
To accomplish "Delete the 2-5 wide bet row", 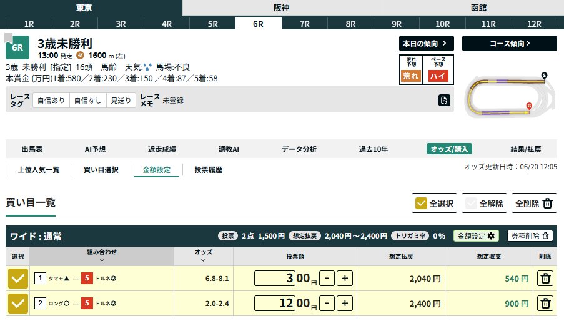I will (x=545, y=304).
